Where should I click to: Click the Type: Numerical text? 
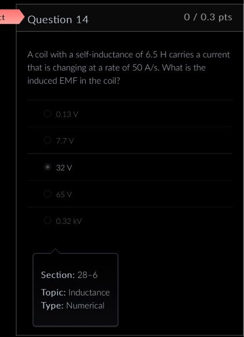click(x=73, y=305)
